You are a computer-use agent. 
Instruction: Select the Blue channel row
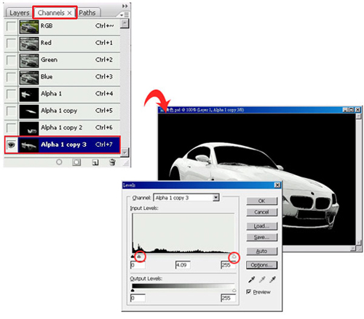[x=62, y=77]
